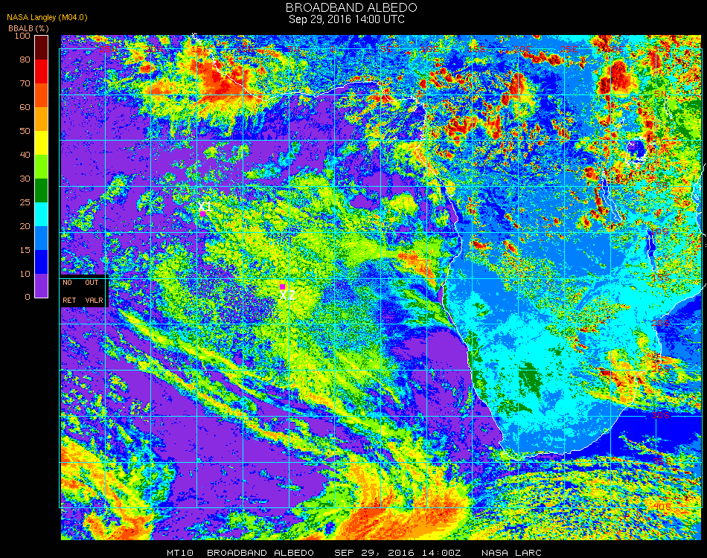Click the '70' colorbar value

tap(25, 83)
